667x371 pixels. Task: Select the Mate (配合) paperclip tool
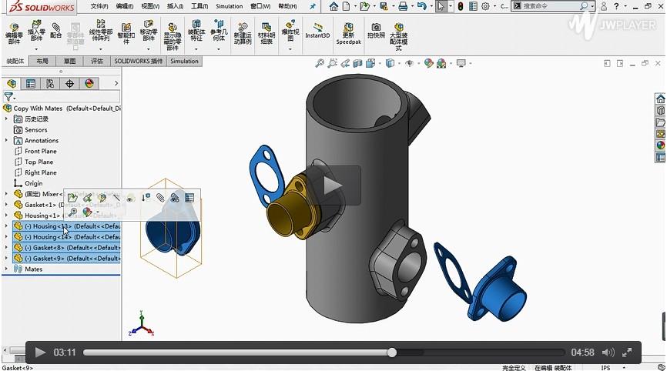pos(56,31)
